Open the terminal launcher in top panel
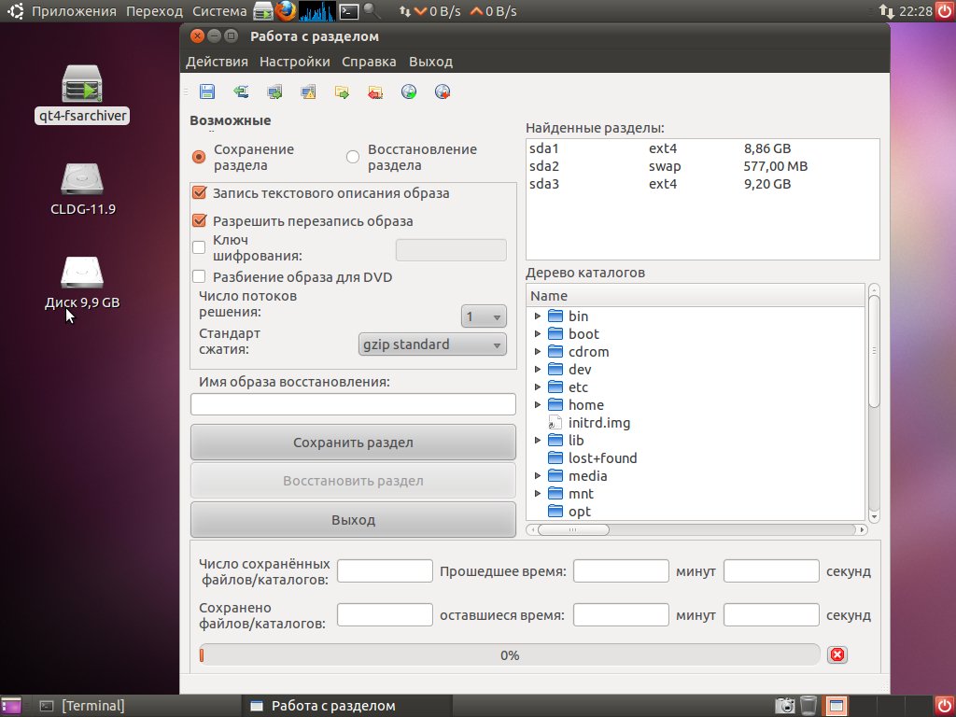Viewport: 956px width, 717px height. [x=349, y=11]
